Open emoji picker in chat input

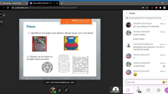point(165,82)
